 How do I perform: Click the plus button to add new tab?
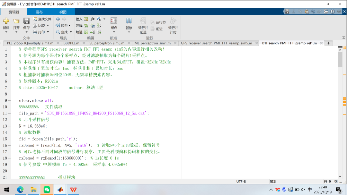328,43
